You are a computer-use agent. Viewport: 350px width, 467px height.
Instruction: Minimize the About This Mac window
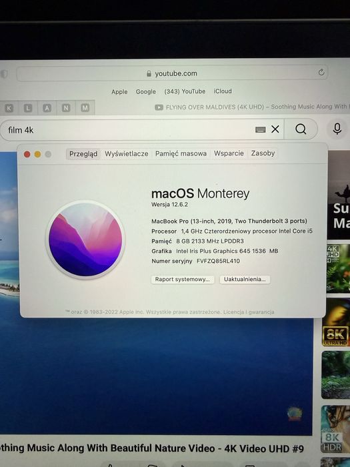tap(37, 154)
